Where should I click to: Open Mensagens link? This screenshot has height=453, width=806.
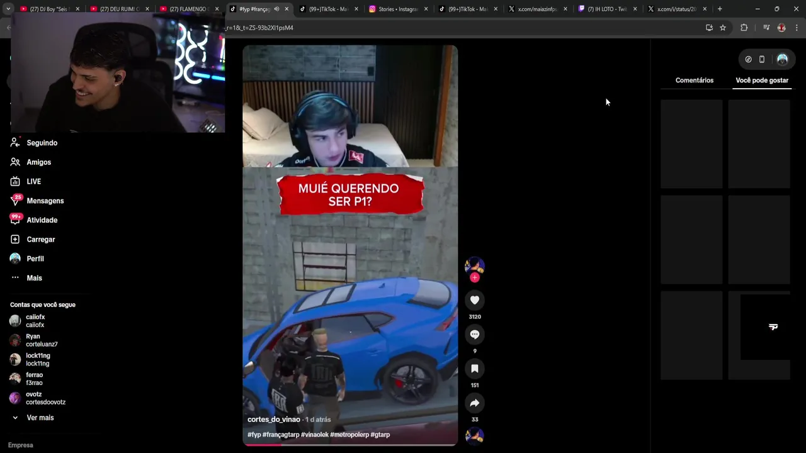coord(45,201)
